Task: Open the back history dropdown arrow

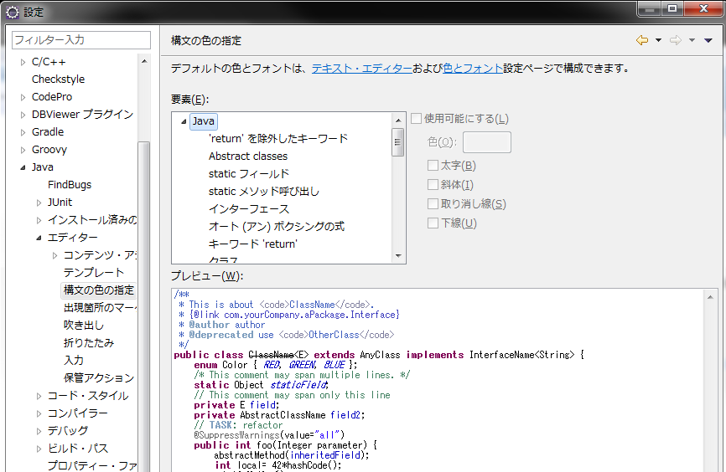Action: [x=658, y=40]
